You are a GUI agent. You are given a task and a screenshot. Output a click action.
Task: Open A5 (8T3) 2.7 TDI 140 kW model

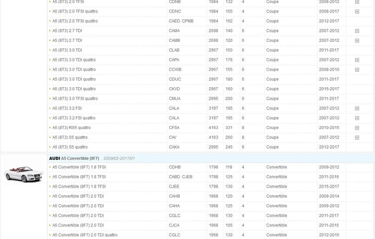click(67, 31)
